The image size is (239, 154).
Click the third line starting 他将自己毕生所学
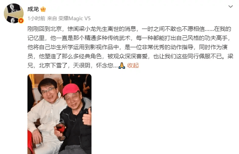(127, 47)
